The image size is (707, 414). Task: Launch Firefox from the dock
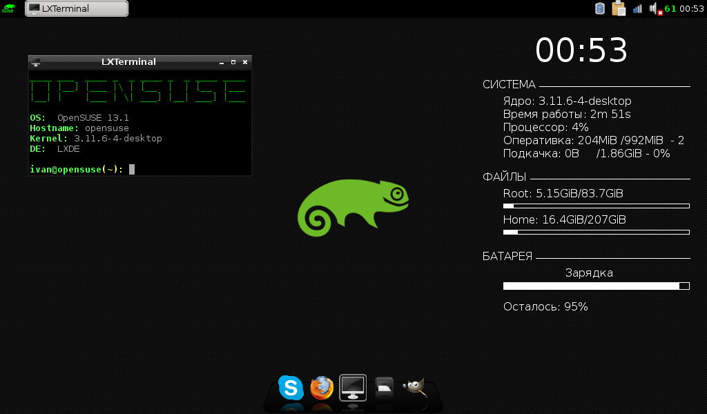(322, 387)
